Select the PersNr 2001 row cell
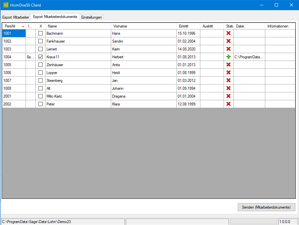Image resolution: width=299 pixels, height=225 pixels. (x=14, y=96)
